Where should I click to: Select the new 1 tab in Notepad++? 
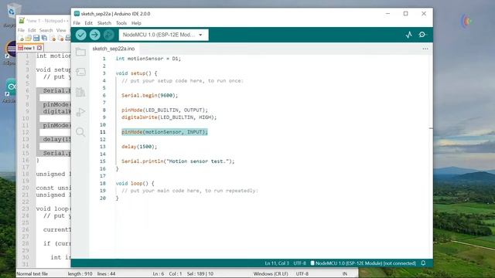29,48
